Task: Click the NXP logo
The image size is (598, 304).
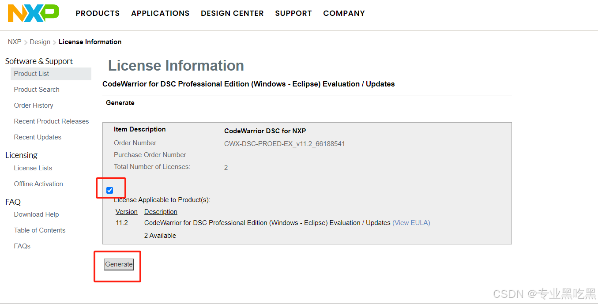Action: click(x=34, y=13)
